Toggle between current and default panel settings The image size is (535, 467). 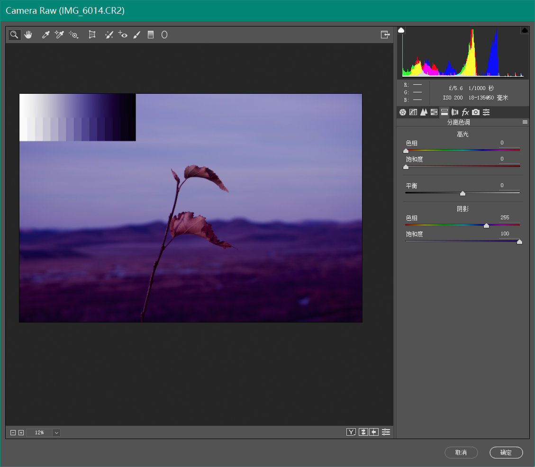click(x=386, y=432)
